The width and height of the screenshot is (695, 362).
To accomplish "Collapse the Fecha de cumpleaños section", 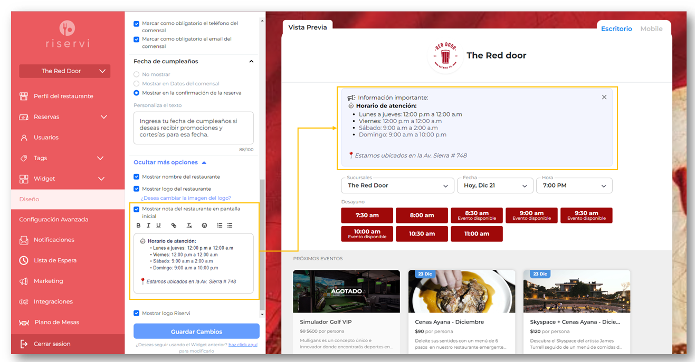I will 251,62.
